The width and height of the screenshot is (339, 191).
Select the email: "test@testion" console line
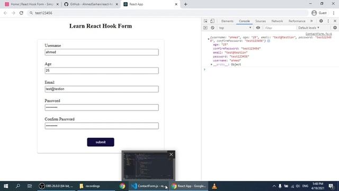[230, 53]
